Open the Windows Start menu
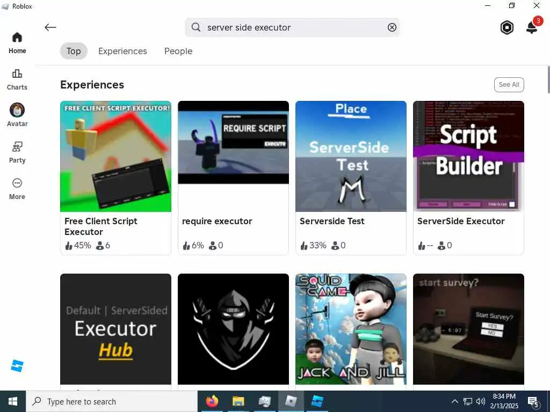The height and width of the screenshot is (412, 550). pyautogui.click(x=13, y=401)
